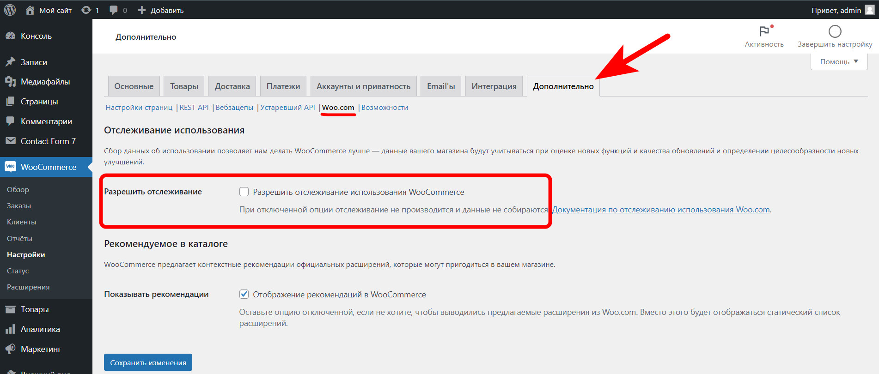Open the WooCommerce menu label
This screenshot has height=374, width=879.
coord(49,167)
